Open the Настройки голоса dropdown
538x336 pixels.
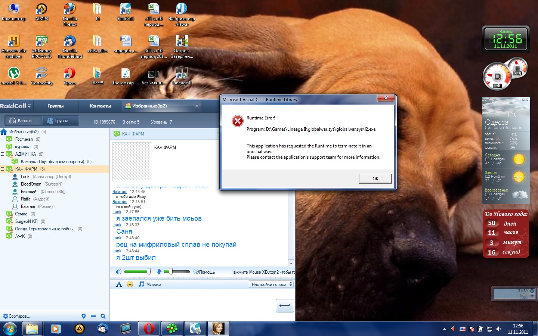(x=271, y=284)
